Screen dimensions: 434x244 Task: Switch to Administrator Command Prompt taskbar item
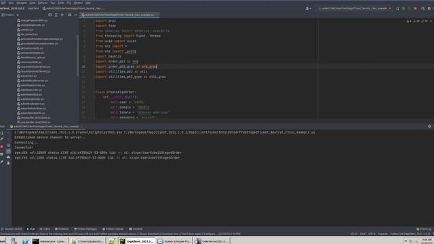coord(49,241)
